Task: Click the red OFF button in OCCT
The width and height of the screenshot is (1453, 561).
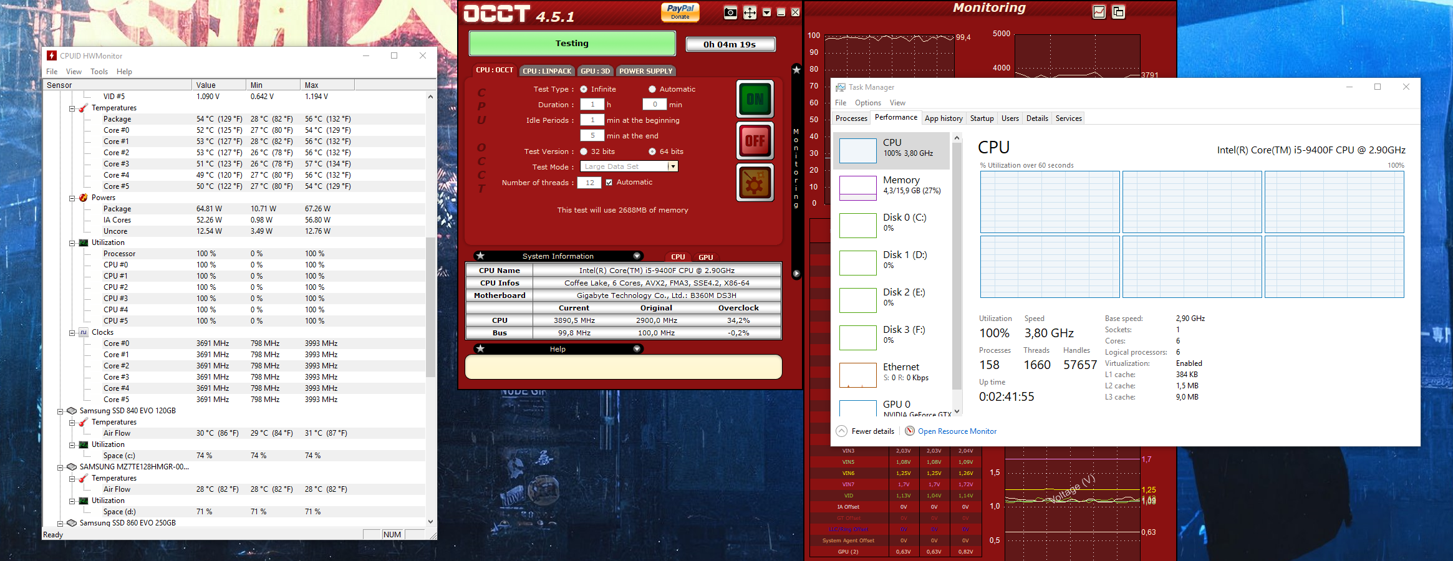Action: pos(755,141)
